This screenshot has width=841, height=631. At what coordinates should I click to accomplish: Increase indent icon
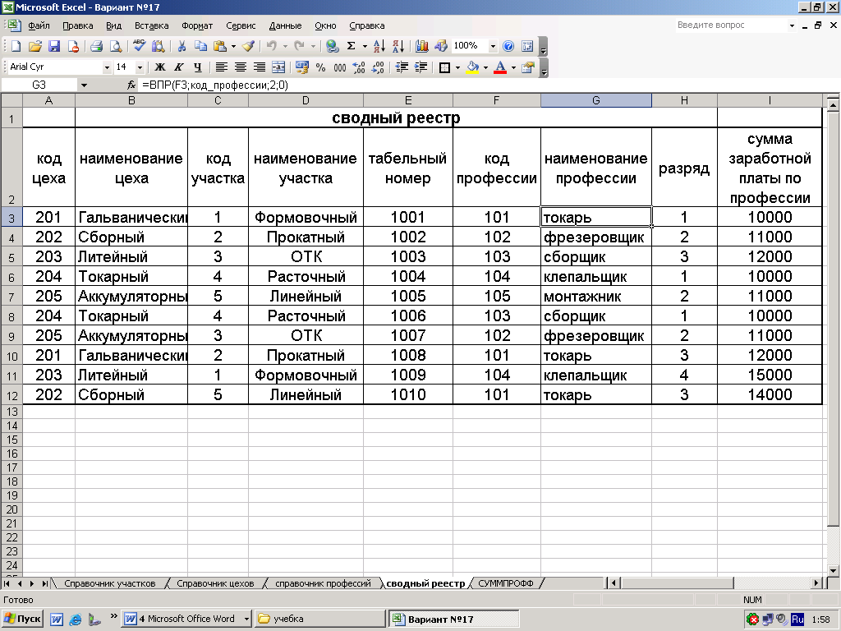420,67
